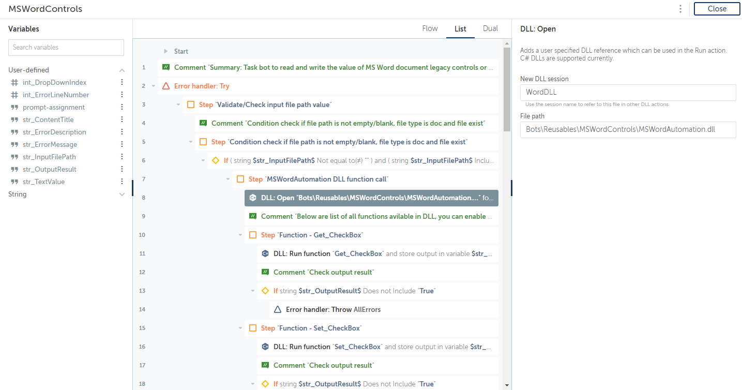
Task: Click the Error handler Try triangle icon
Action: (166, 86)
